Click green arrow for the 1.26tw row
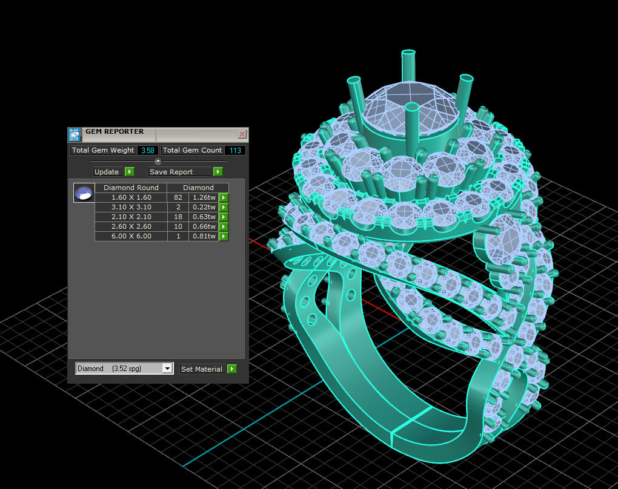 (224, 197)
